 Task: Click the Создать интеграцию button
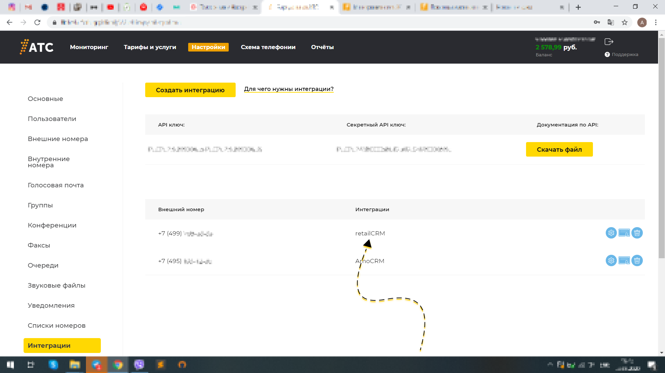(190, 90)
